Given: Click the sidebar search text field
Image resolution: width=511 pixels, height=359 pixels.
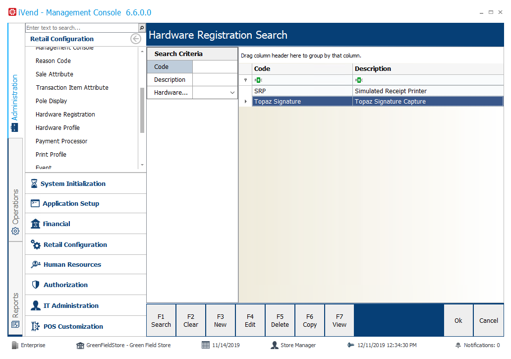Looking at the screenshot, I should (82, 28).
